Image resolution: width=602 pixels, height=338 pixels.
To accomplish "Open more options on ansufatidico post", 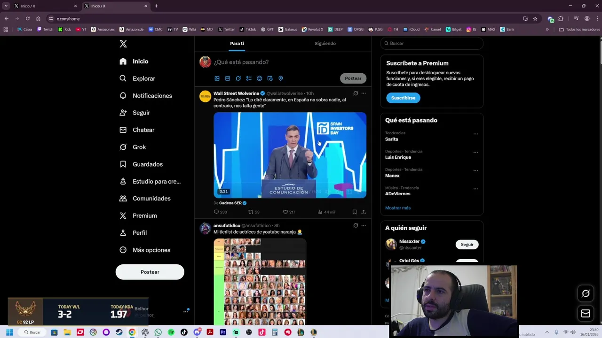I will pos(364,225).
